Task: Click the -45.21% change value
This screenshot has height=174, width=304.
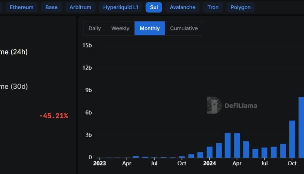Action: click(53, 116)
